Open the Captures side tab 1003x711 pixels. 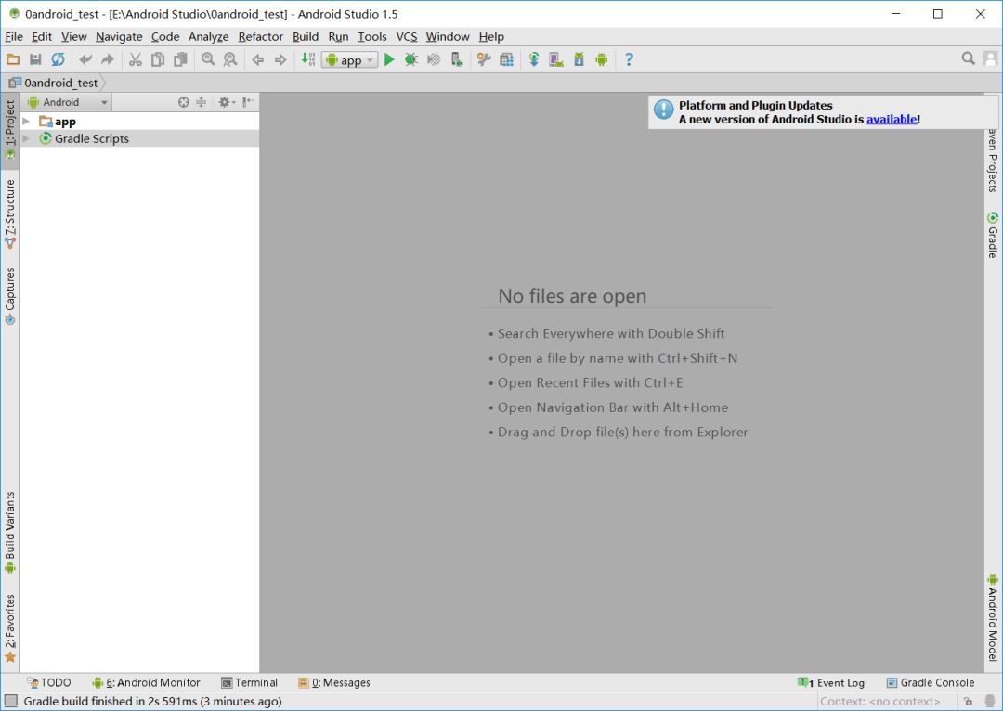tap(9, 296)
